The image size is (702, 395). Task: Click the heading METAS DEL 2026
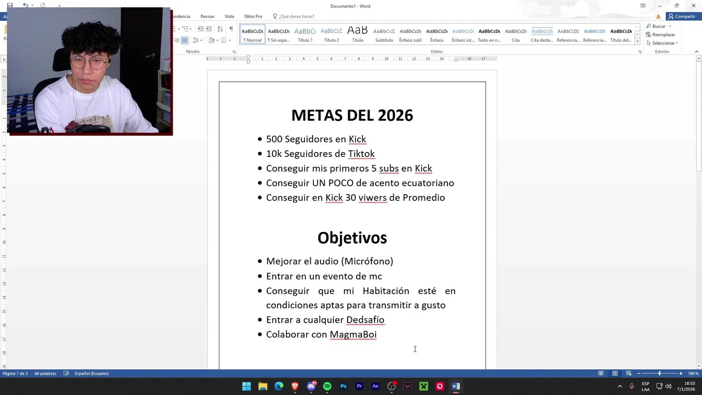(352, 115)
